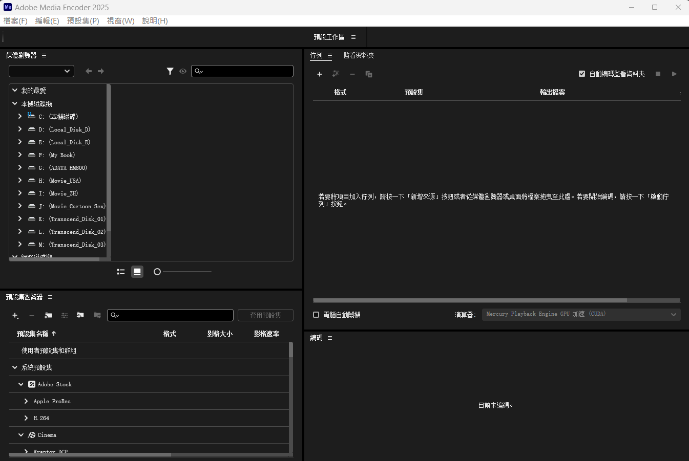Click the import presets icon
The width and height of the screenshot is (689, 461).
point(80,315)
